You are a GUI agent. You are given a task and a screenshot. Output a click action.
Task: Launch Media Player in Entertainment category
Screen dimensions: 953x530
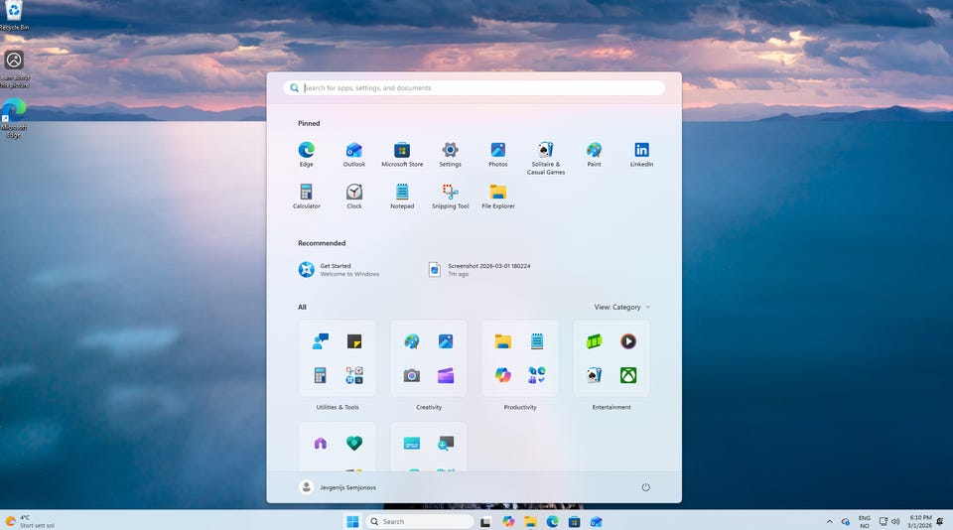pyautogui.click(x=628, y=341)
